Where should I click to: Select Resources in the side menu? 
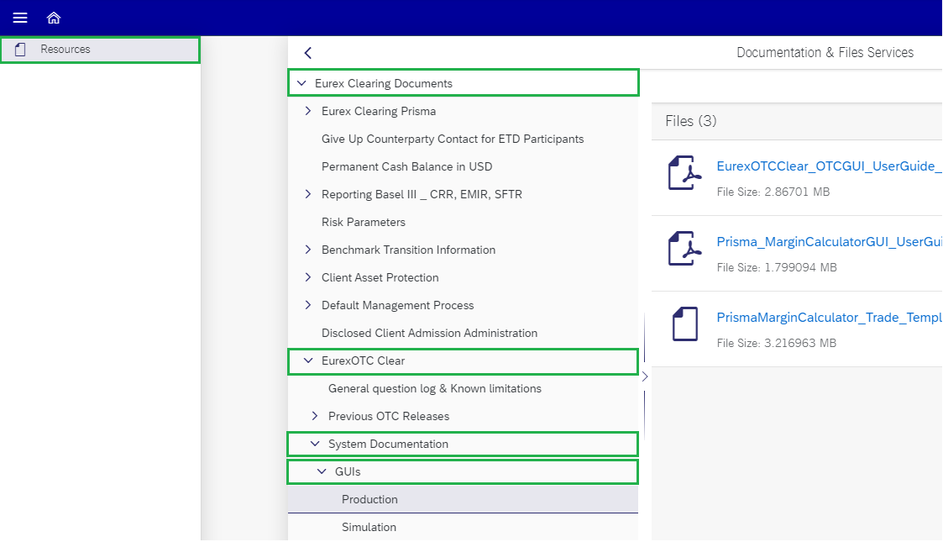point(101,50)
